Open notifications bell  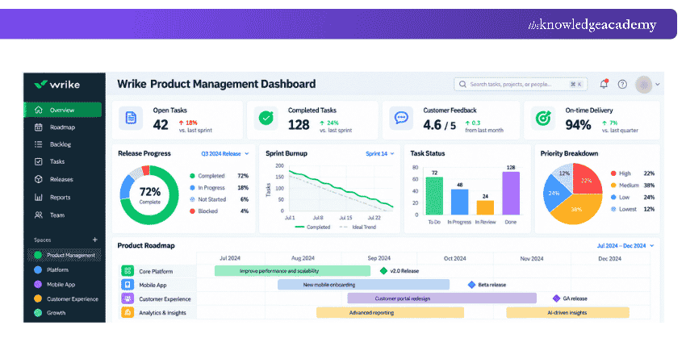604,84
